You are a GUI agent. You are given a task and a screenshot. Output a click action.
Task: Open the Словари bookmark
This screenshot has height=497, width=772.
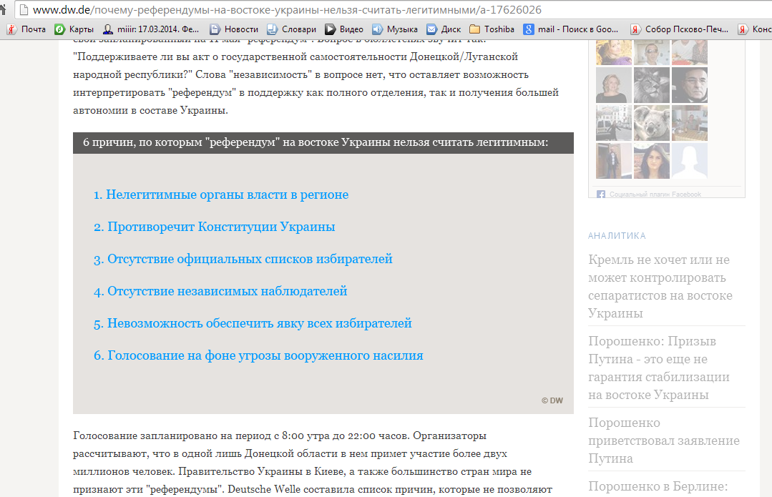pyautogui.click(x=291, y=29)
